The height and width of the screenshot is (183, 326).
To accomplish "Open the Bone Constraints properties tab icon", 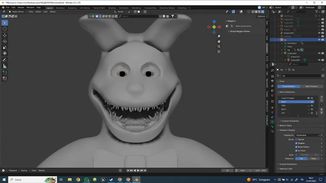I will (272, 131).
